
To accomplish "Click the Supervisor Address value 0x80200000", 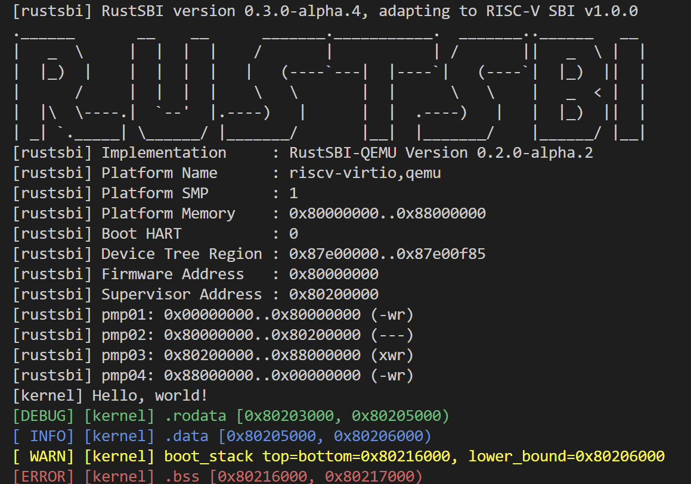I will pos(333,295).
